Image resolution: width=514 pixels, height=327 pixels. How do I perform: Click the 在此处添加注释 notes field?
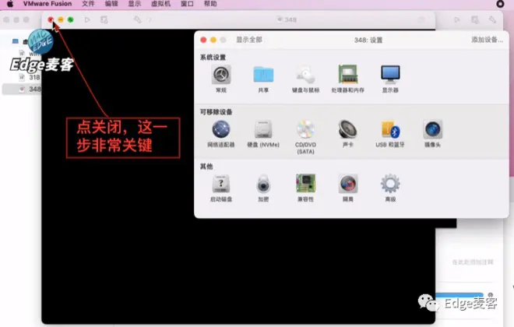473,262
